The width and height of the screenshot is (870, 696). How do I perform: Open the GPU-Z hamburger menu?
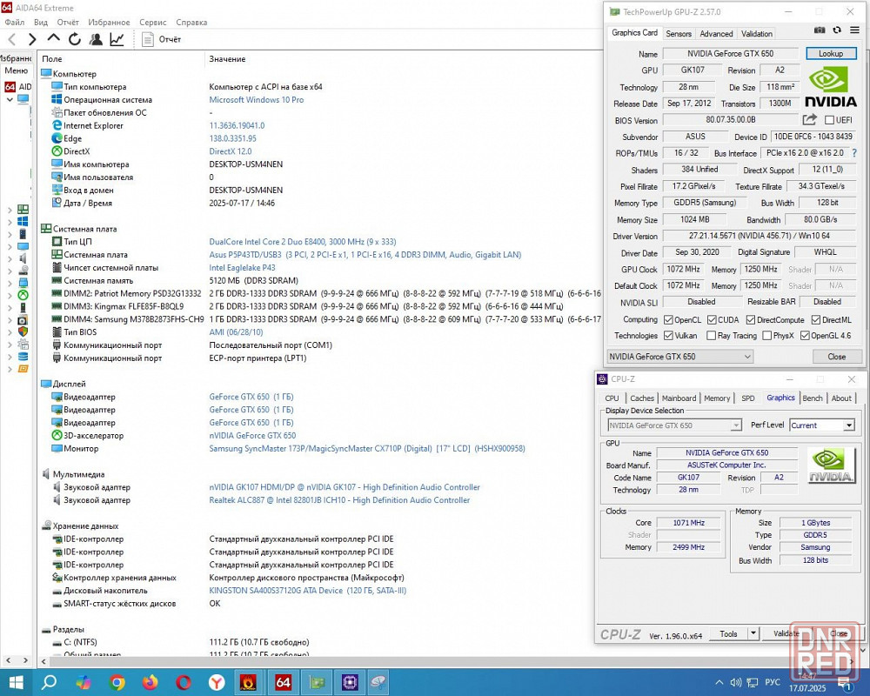(854, 30)
